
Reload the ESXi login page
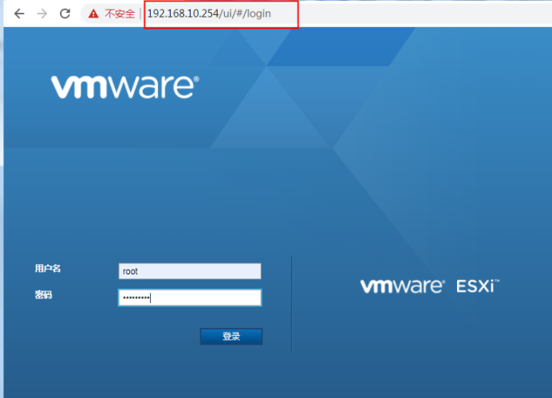coord(65,14)
